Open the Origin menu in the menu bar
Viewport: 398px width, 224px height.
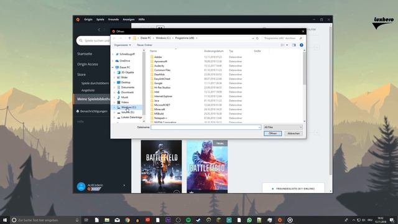coord(88,19)
